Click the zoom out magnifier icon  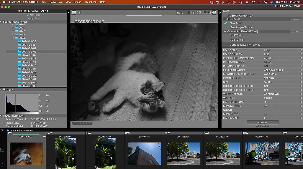click(x=209, y=12)
